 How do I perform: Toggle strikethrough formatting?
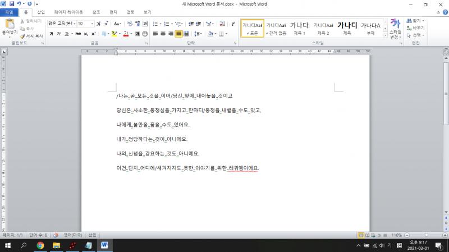point(78,34)
